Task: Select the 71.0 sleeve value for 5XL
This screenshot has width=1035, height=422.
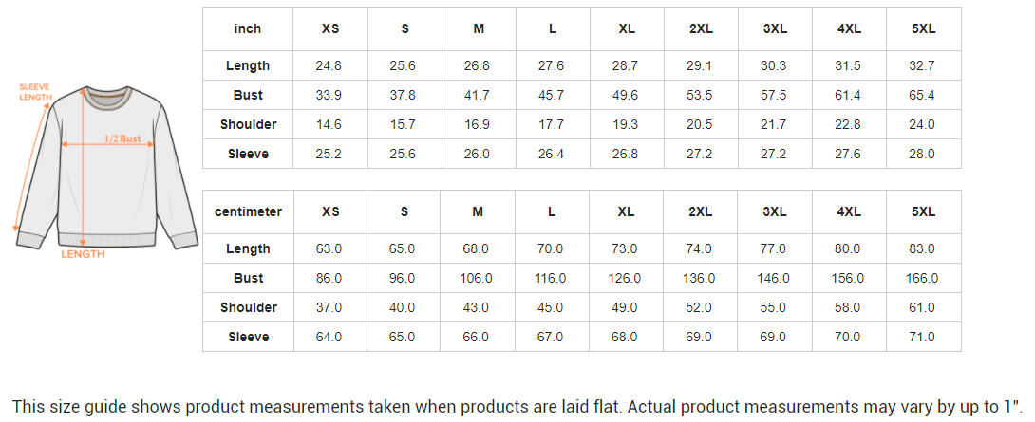Action: point(921,337)
